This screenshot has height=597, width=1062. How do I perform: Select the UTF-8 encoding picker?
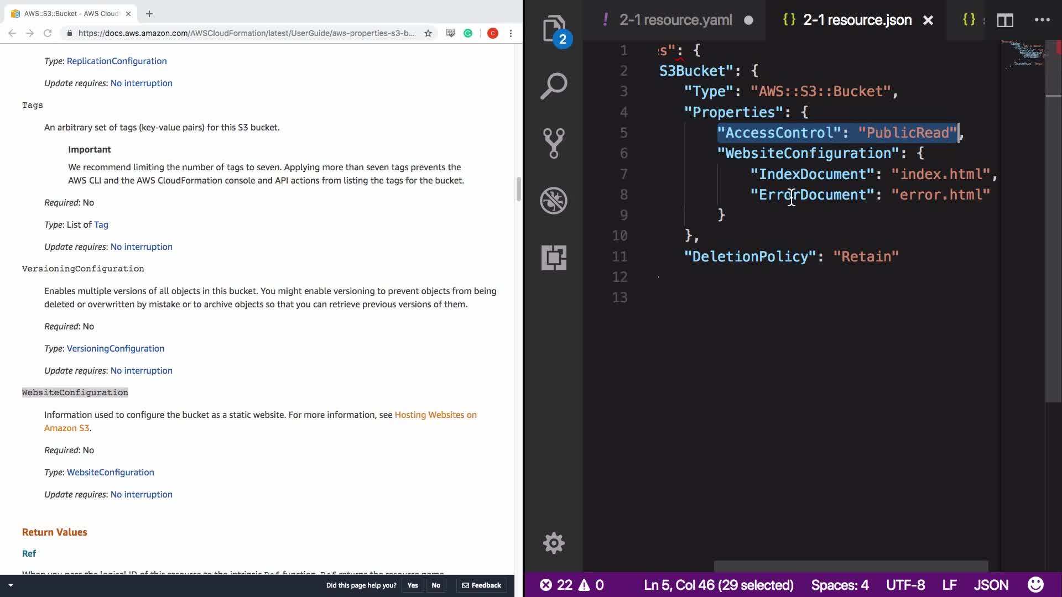click(905, 585)
